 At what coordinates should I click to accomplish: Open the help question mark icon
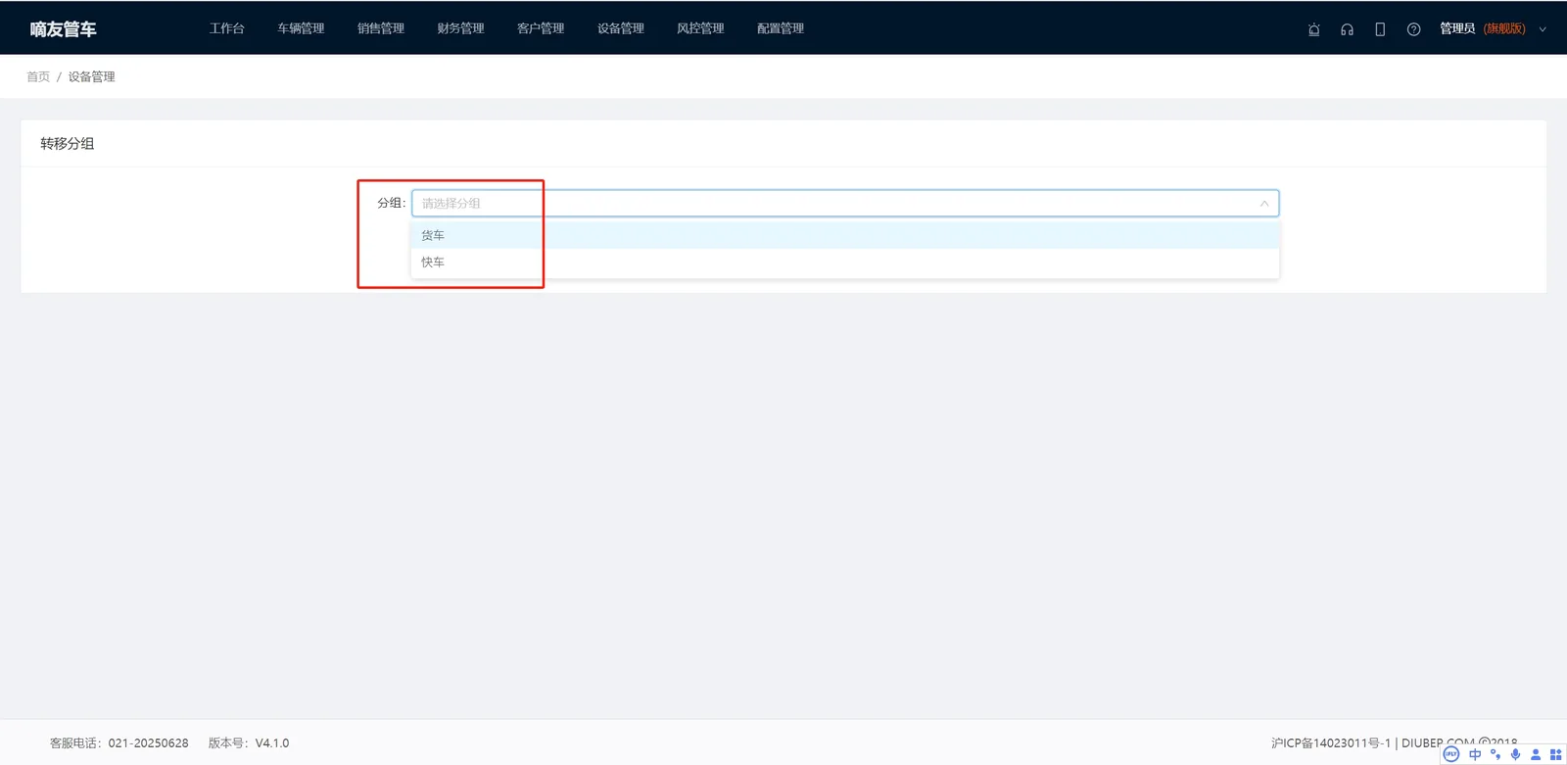(x=1413, y=29)
